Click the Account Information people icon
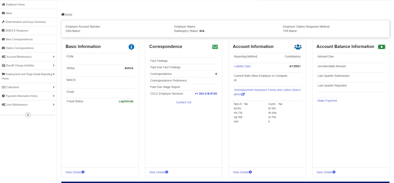The width and height of the screenshot is (394, 183). [298, 47]
